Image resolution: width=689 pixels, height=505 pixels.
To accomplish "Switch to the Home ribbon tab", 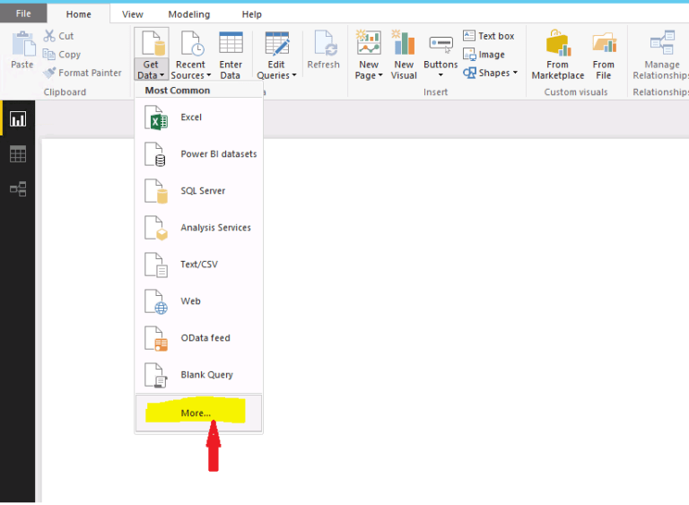I will tap(79, 14).
